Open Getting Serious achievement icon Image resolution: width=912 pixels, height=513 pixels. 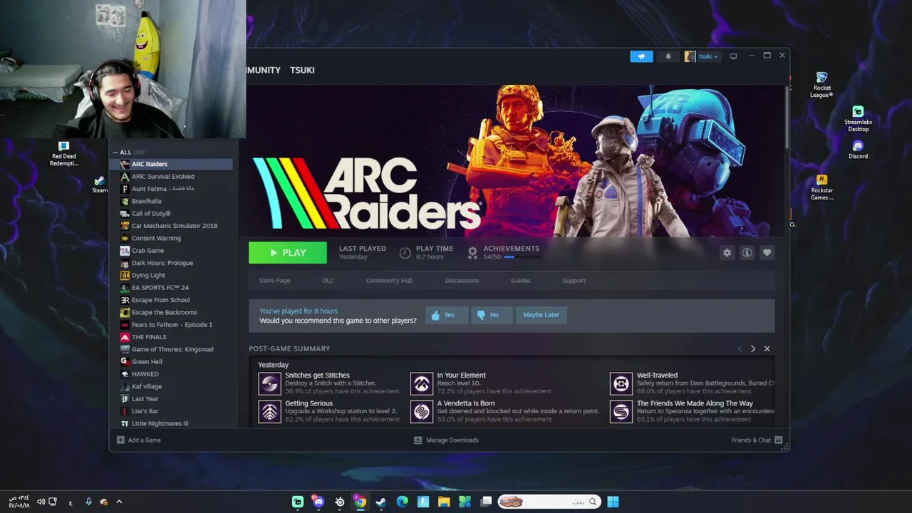[x=270, y=411]
